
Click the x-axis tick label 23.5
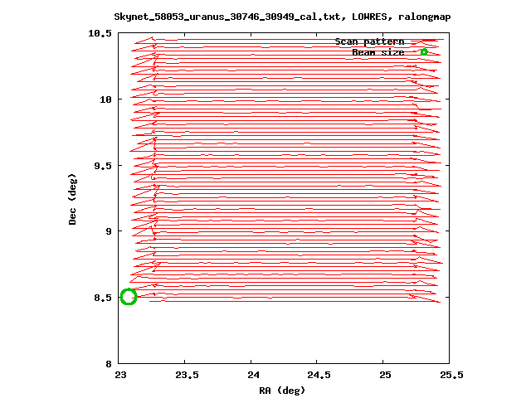pyautogui.click(x=187, y=375)
